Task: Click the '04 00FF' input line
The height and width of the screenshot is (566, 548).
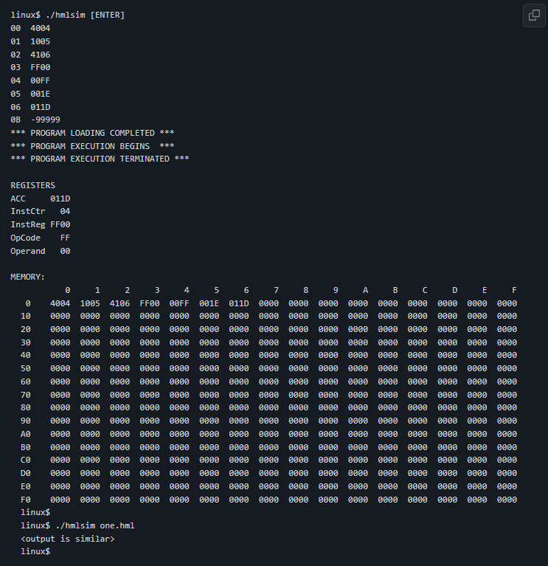Action: [30, 81]
